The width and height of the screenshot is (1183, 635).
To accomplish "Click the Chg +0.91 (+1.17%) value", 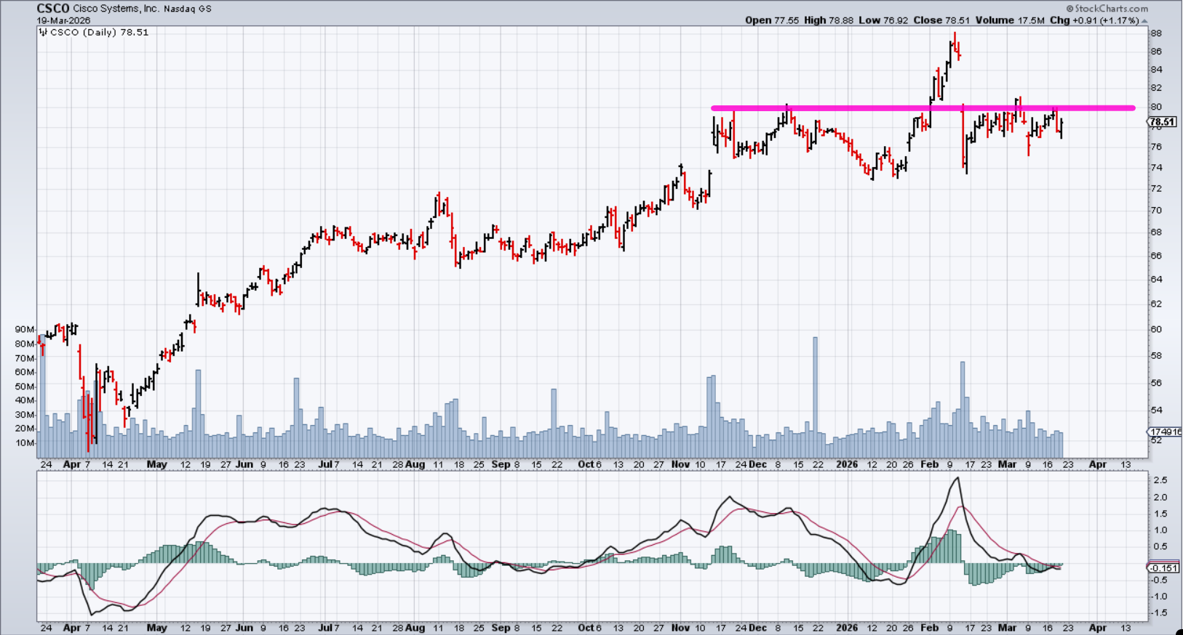I will [1094, 20].
